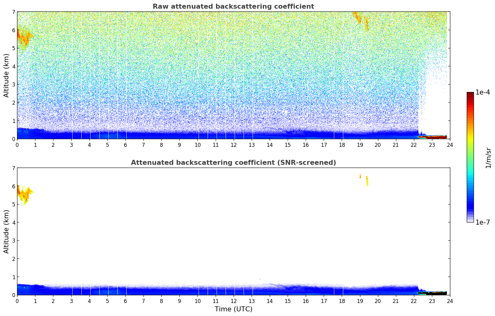Click the "Attenuated backscattering coefficient (SNR-screened)" title
The width and height of the screenshot is (495, 316).
pos(233,163)
